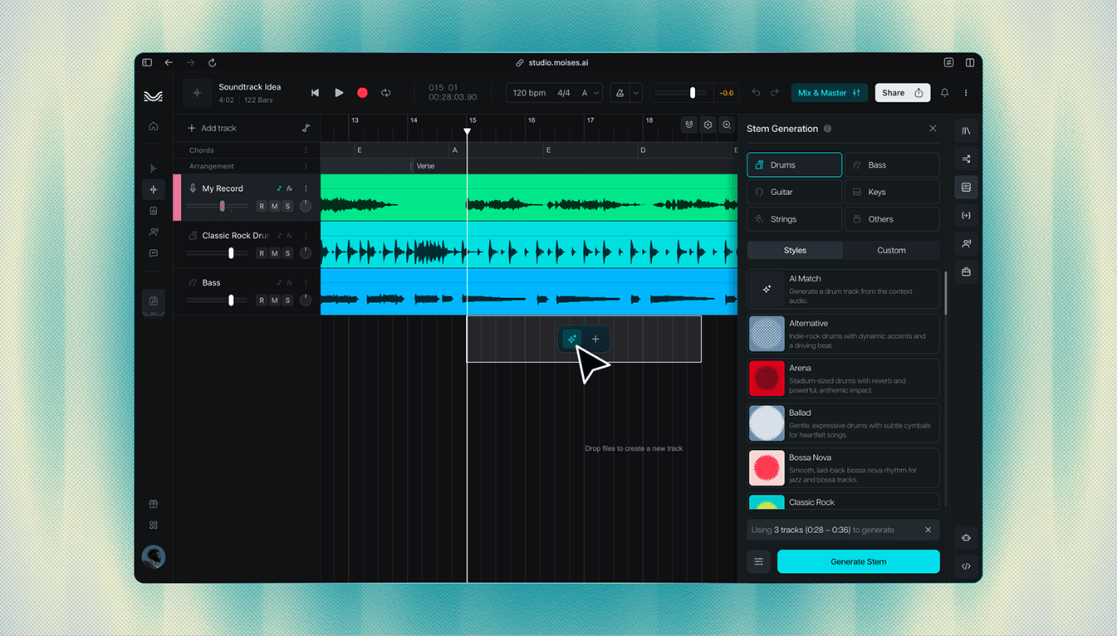Arm record on Classic Rock Drums track
The image size is (1117, 636).
pyautogui.click(x=262, y=253)
